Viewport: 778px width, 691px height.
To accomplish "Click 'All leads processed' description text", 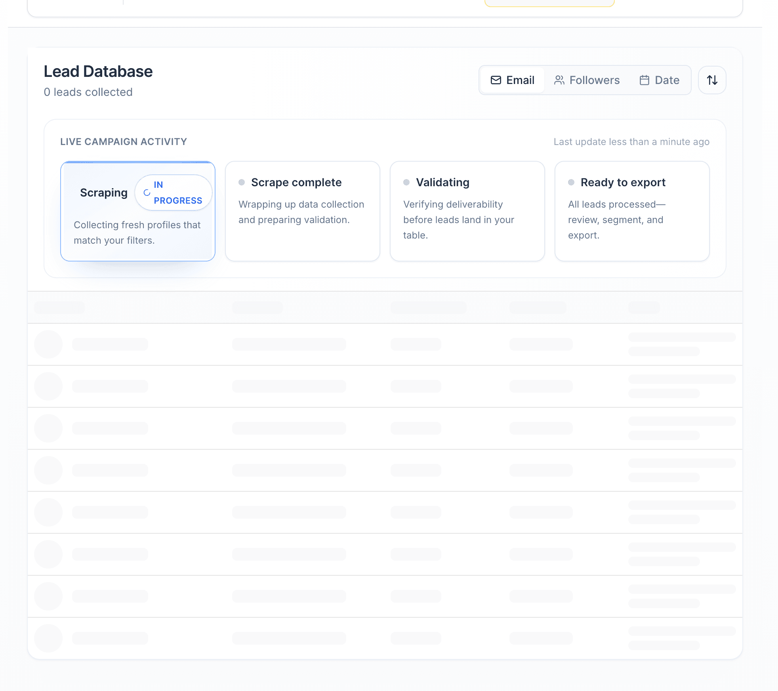I will [x=617, y=220].
